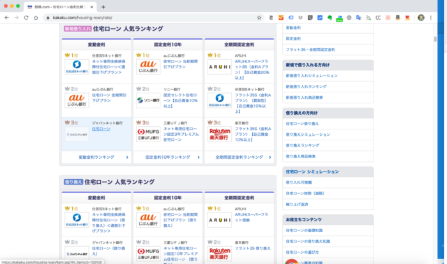The width and height of the screenshot is (447, 264).
Task: Open 借り換え商品検索 sidebar link
Action: pyautogui.click(x=301, y=156)
